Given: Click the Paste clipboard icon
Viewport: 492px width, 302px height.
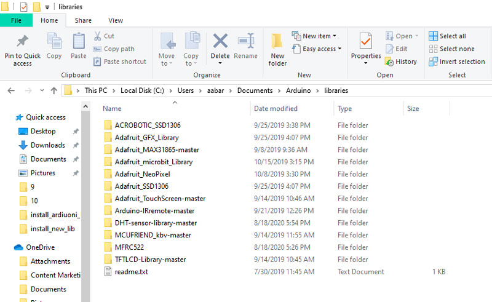Looking at the screenshot, I should tap(79, 41).
